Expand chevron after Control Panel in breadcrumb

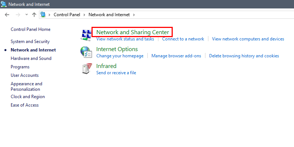pos(85,15)
